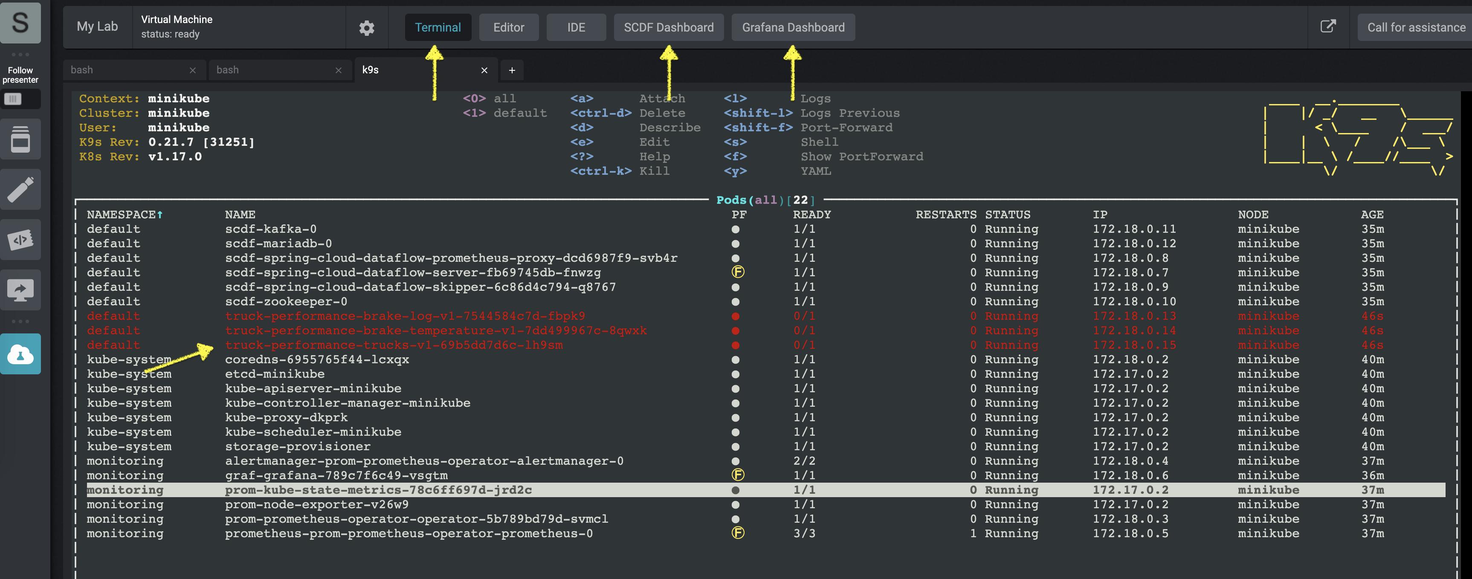Viewport: 1472px width, 579px height.
Task: Select the Editor tab
Action: [509, 26]
